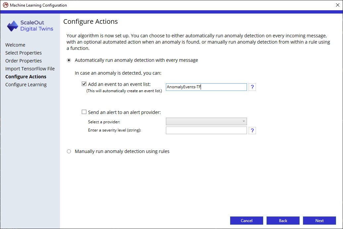The height and width of the screenshot is (229, 343).
Task: Go to the Welcome step
Action: coord(15,45)
